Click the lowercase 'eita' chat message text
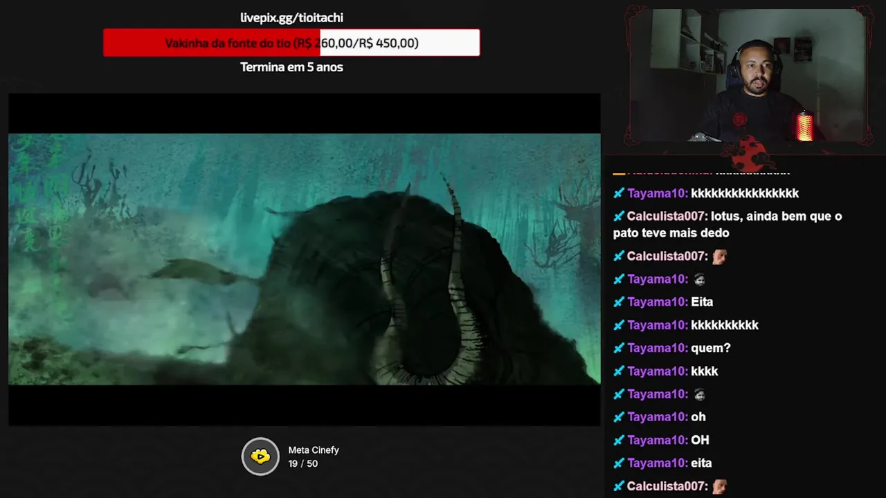The height and width of the screenshot is (498, 886). [x=701, y=463]
